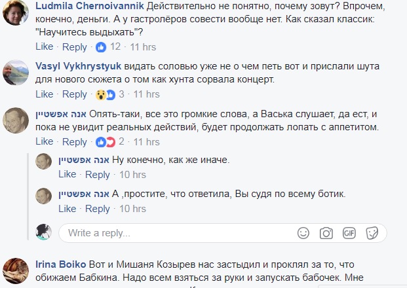Click in the 'Write a reply...' field
The width and height of the screenshot is (407, 288).
[177, 232]
